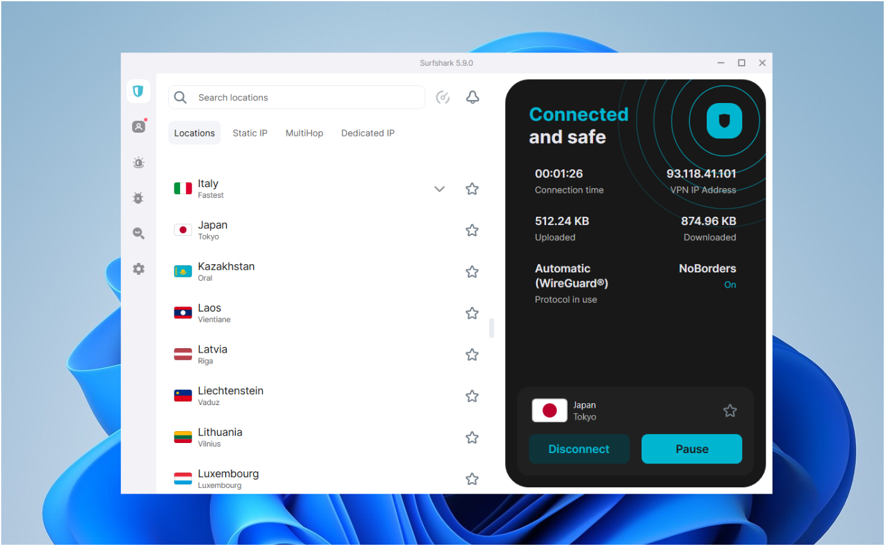Open Settings gear in sidebar

tap(138, 269)
